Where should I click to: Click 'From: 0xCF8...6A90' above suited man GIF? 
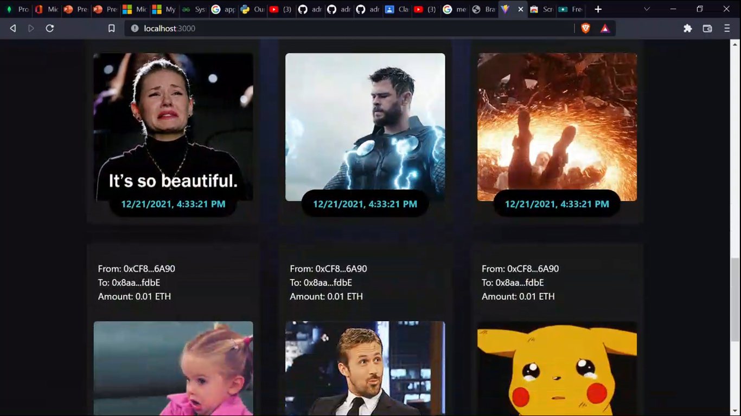coord(329,269)
